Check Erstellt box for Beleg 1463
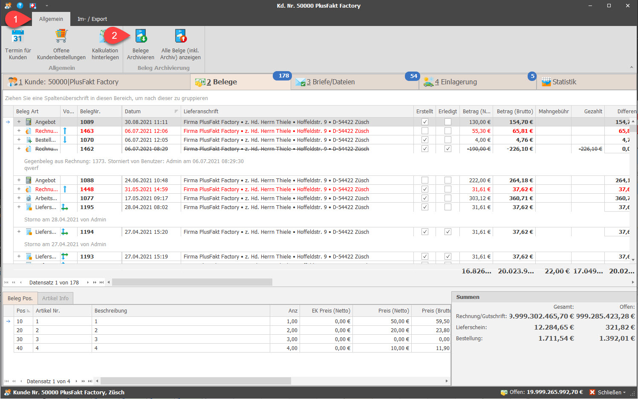The height and width of the screenshot is (399, 638). [x=425, y=131]
